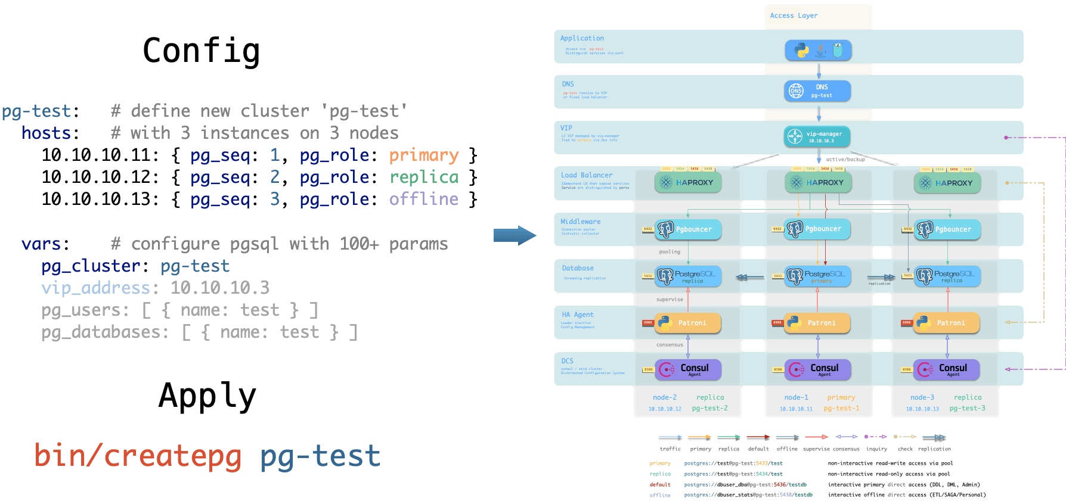Click the 'Config' heading
Screen dimensions: 1066x501
tap(202, 51)
